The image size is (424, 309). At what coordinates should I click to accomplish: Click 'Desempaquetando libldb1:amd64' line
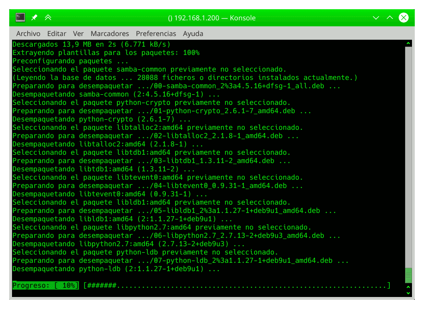tap(122, 219)
